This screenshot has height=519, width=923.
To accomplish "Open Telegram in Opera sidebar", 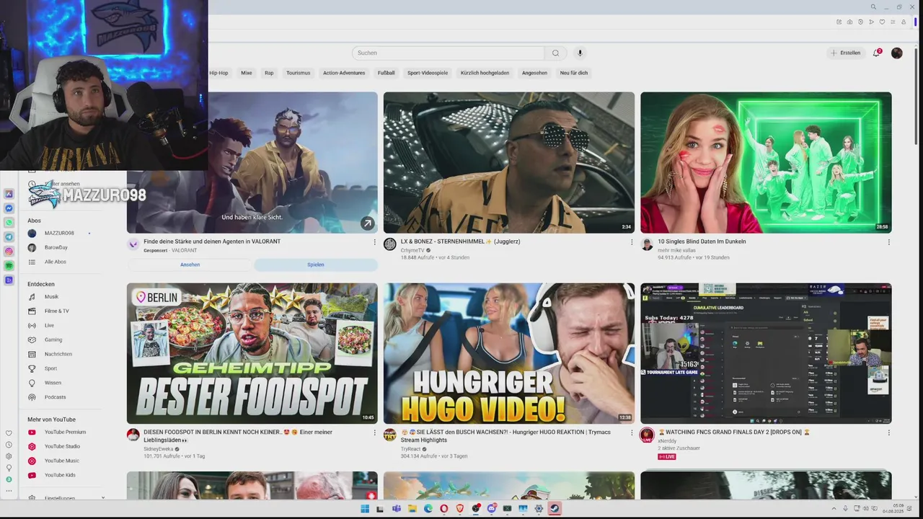I will pos(9,237).
